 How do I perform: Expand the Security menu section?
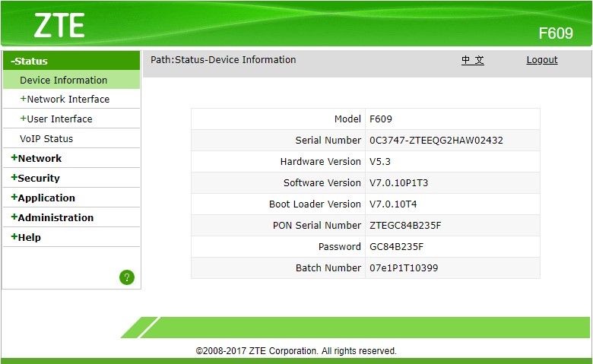pyautogui.click(x=71, y=178)
